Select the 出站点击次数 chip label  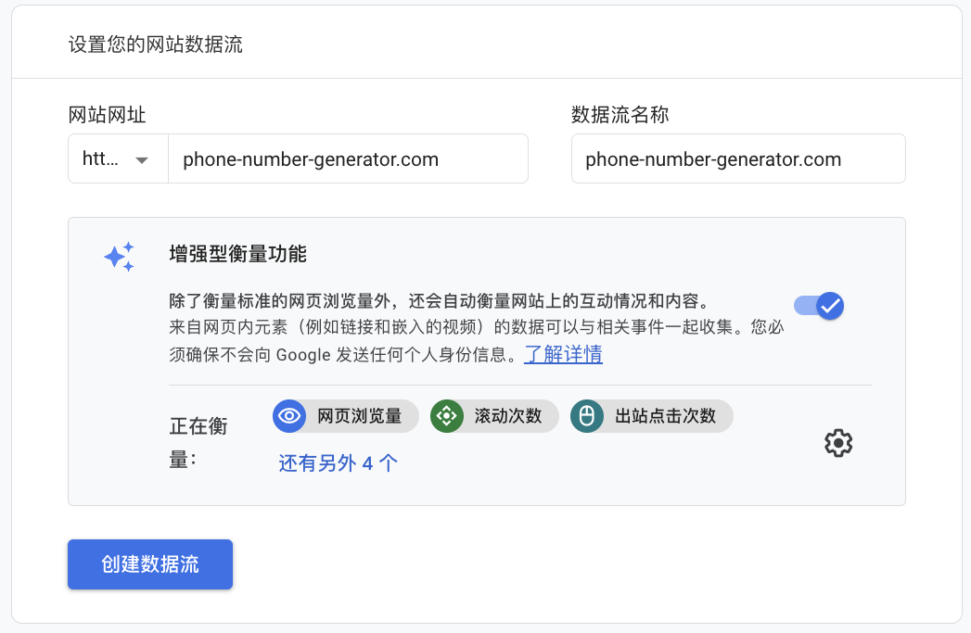[666, 416]
